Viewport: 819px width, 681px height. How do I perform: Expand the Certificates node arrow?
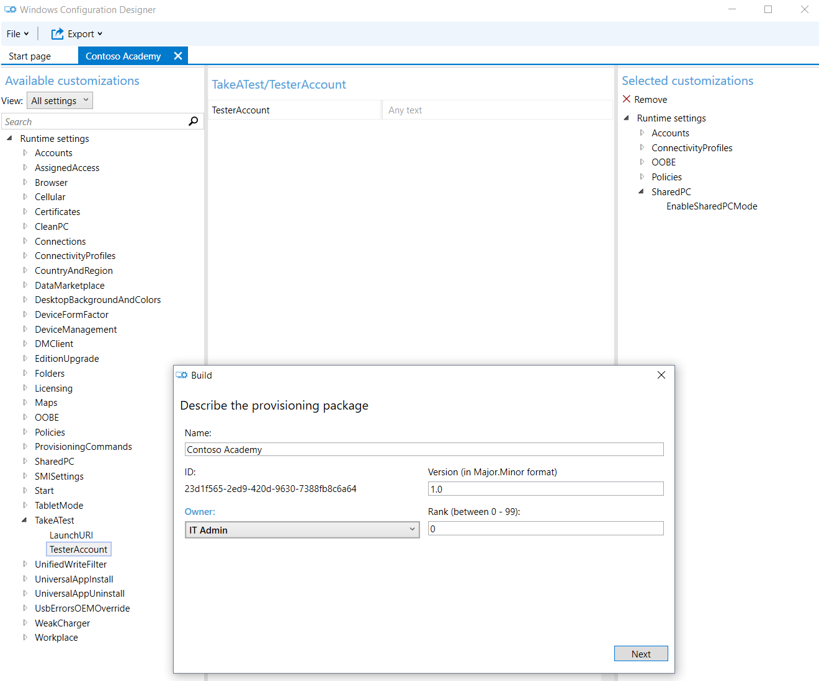(25, 211)
